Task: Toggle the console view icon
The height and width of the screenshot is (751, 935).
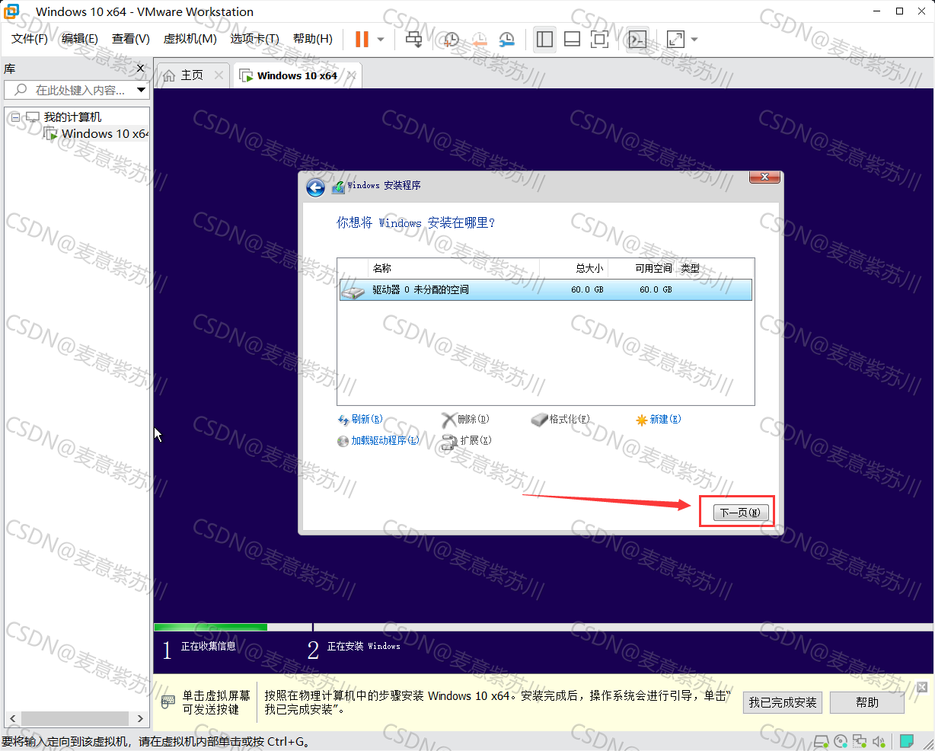Action: 637,39
